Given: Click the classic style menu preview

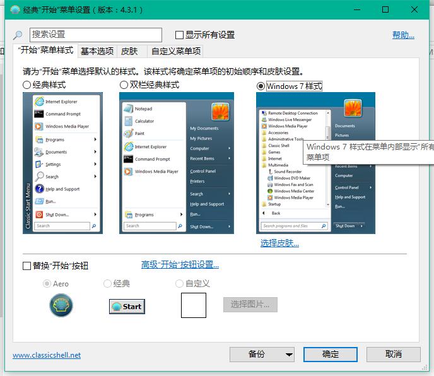Looking at the screenshot, I should point(62,163).
